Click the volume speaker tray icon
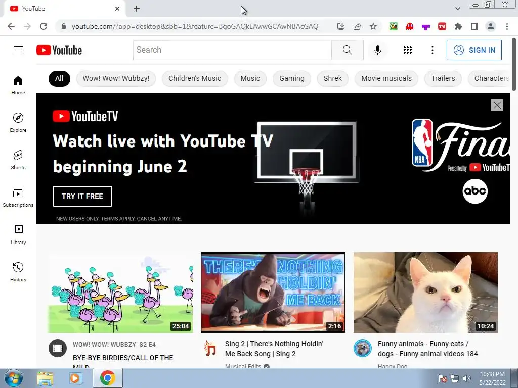 pos(466,378)
